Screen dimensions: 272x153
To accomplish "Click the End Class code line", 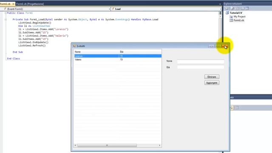I will pyautogui.click(x=14, y=59).
